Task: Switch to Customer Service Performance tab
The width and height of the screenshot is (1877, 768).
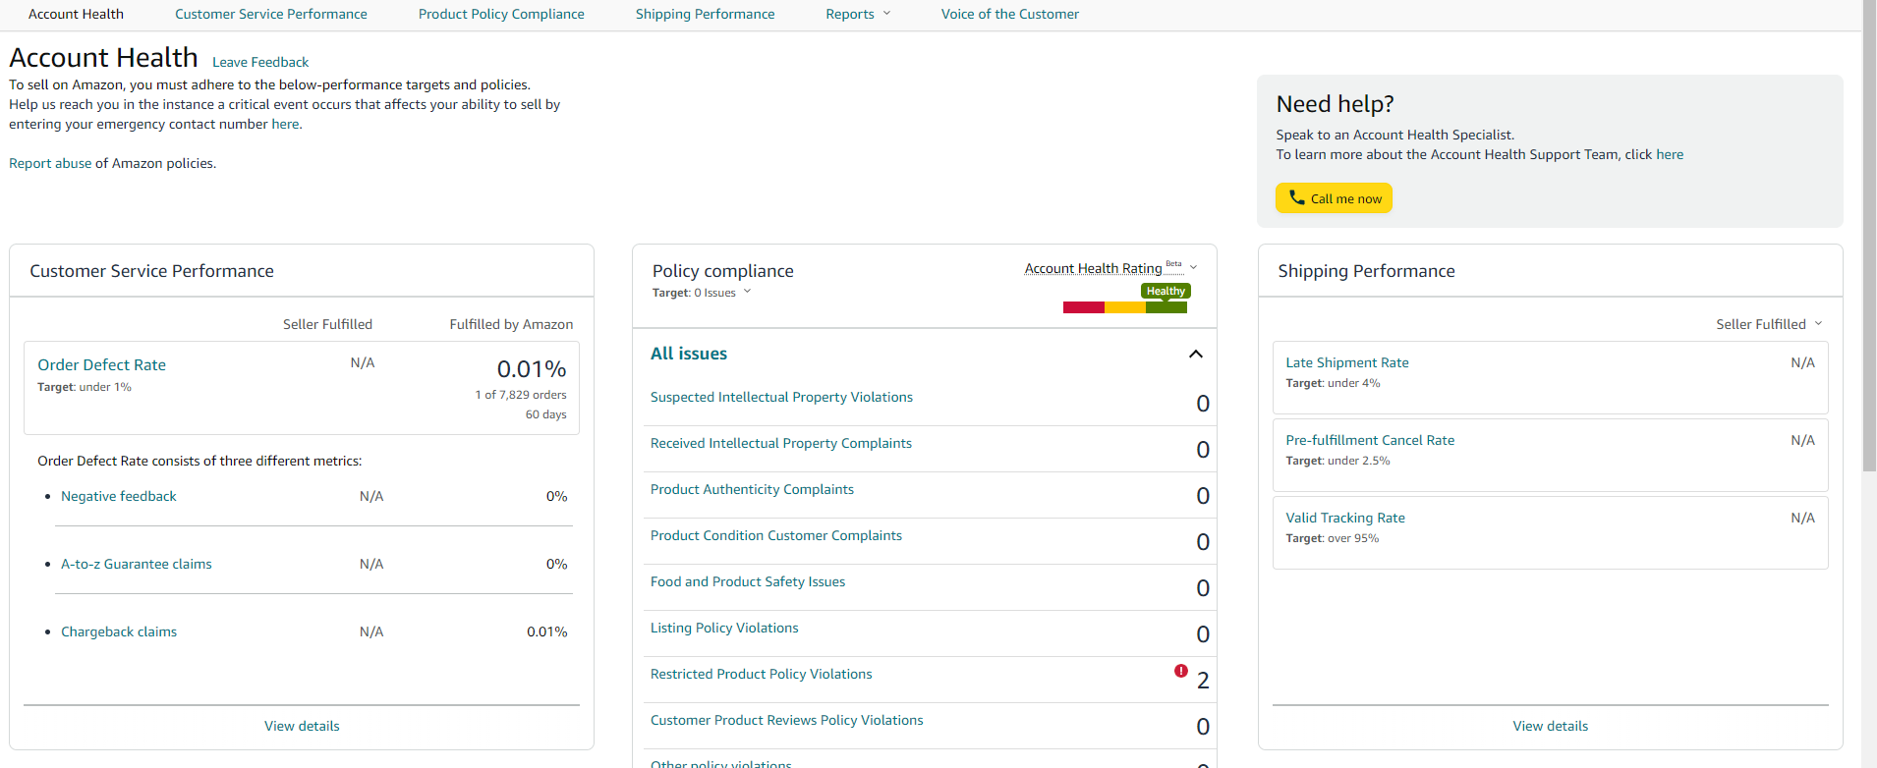Action: click(271, 14)
